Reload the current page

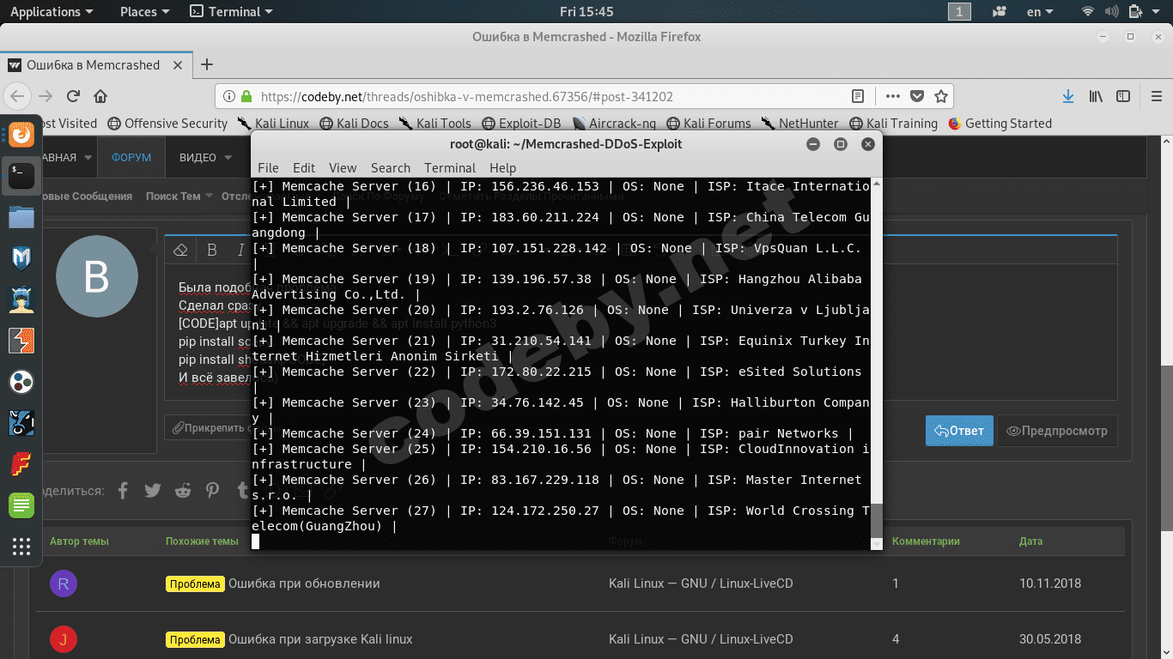point(73,96)
